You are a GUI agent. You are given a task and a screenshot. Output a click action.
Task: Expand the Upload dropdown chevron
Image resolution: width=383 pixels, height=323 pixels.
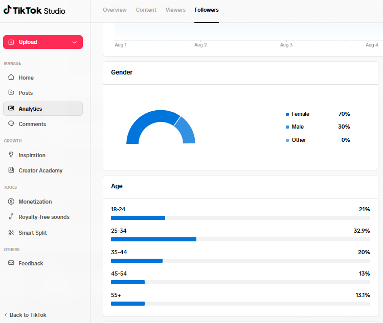(75, 42)
